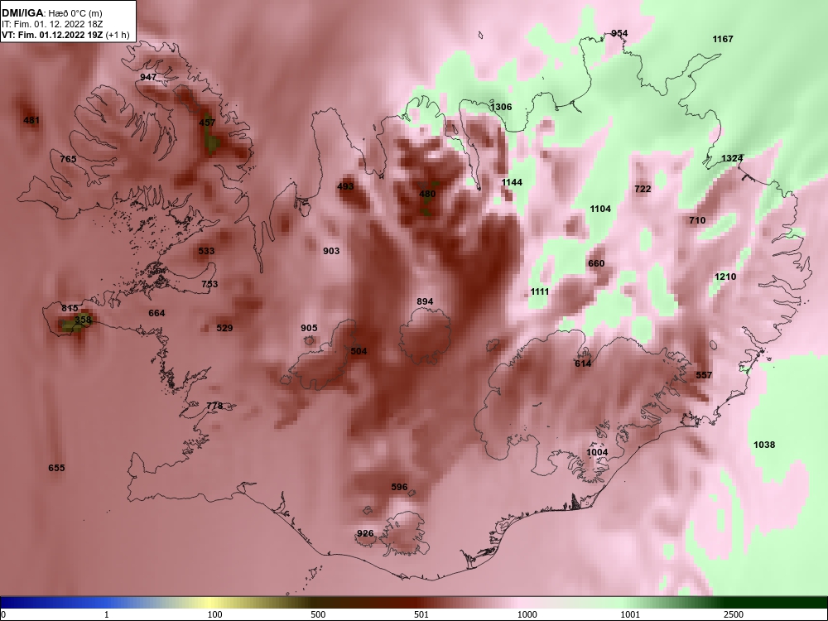Click the 926 value label

click(365, 533)
